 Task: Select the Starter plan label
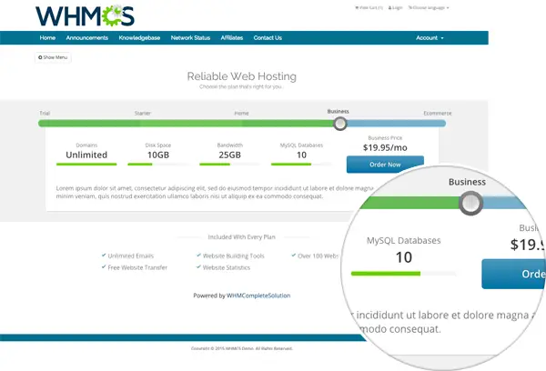(143, 113)
